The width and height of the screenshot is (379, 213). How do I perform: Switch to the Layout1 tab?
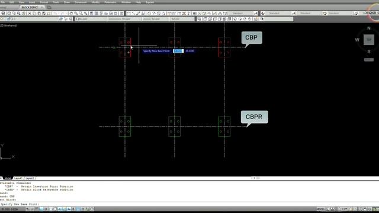18,178
